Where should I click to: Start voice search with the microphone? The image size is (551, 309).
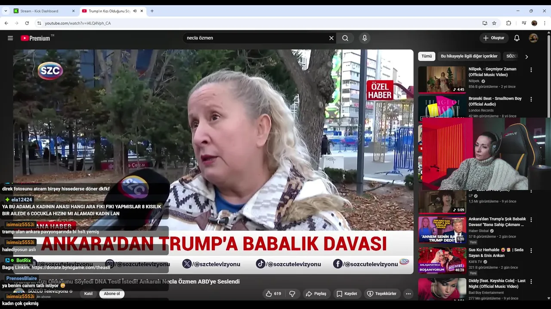pos(365,38)
